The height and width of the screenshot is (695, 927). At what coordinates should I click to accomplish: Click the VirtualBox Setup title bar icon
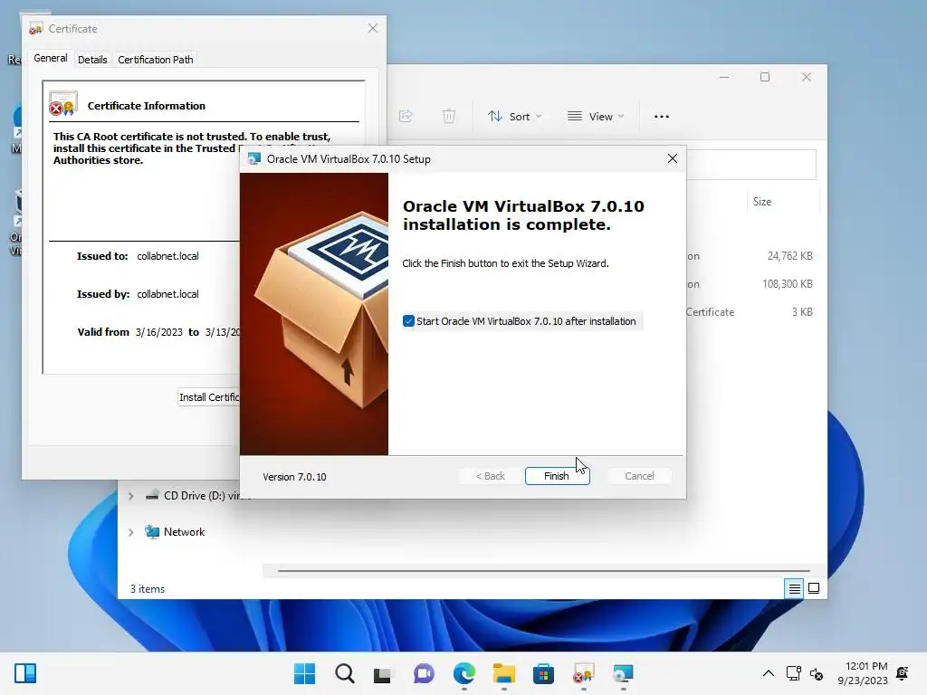tap(254, 159)
